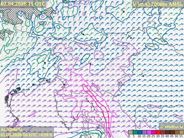The width and height of the screenshot is (184, 138).
Task: Click the city marker labeled G
Action: (x=124, y=12)
